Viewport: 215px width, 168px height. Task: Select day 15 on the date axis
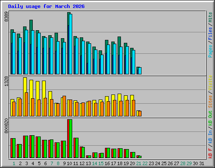(101, 163)
